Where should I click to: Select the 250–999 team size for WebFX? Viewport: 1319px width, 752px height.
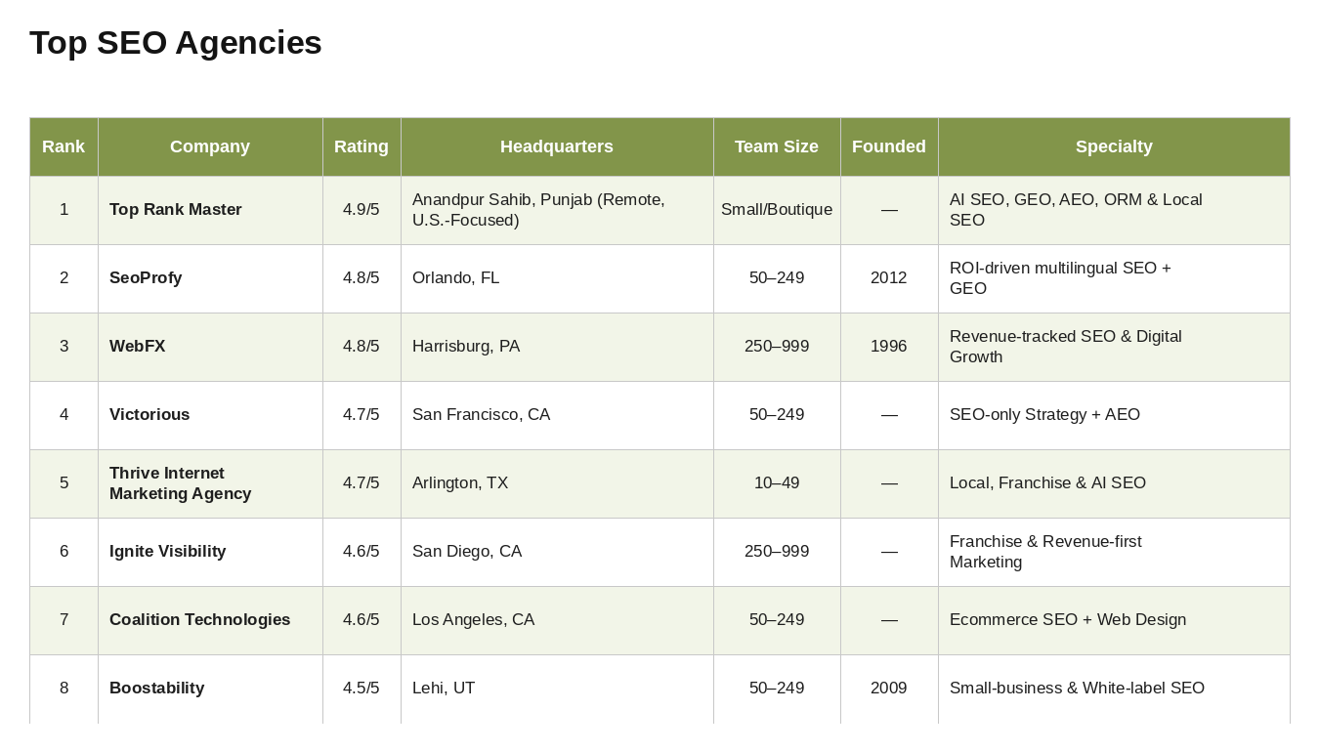pos(777,347)
